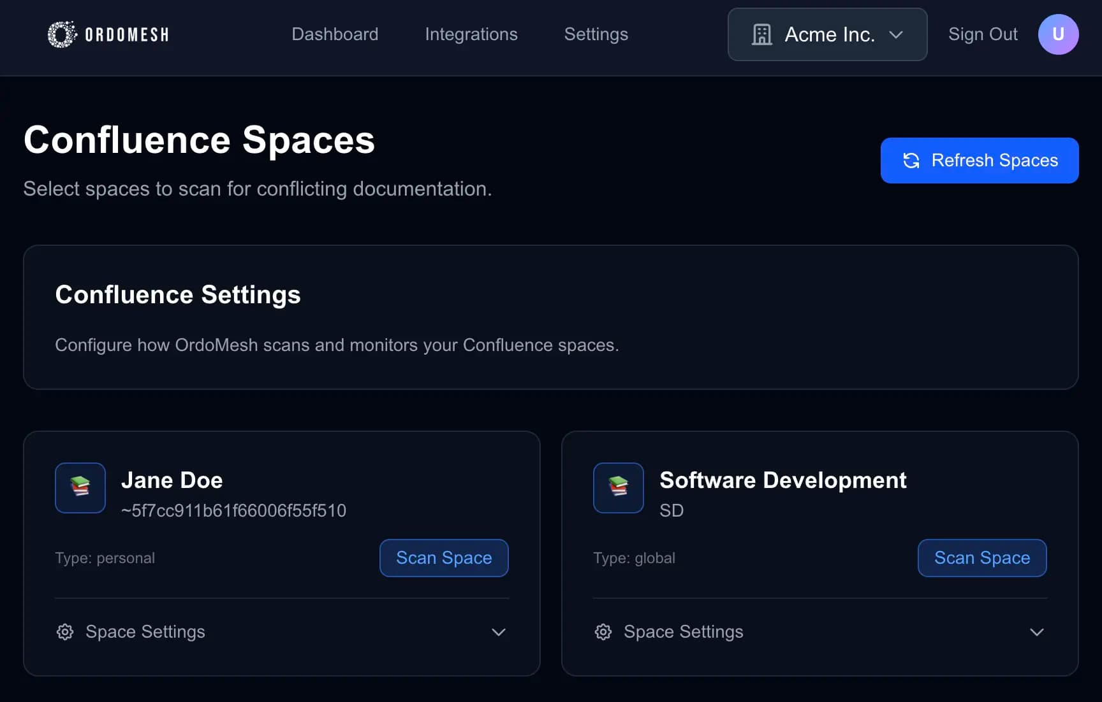Click the gear icon next to Jane Doe Space Settings

[x=64, y=631]
